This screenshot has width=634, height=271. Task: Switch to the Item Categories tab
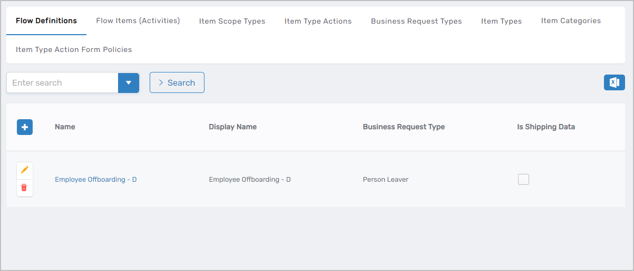[571, 21]
